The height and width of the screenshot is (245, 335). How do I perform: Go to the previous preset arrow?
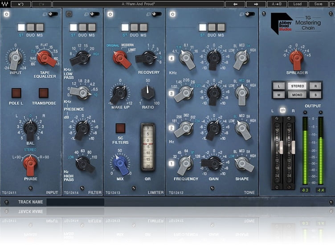point(234,4)
